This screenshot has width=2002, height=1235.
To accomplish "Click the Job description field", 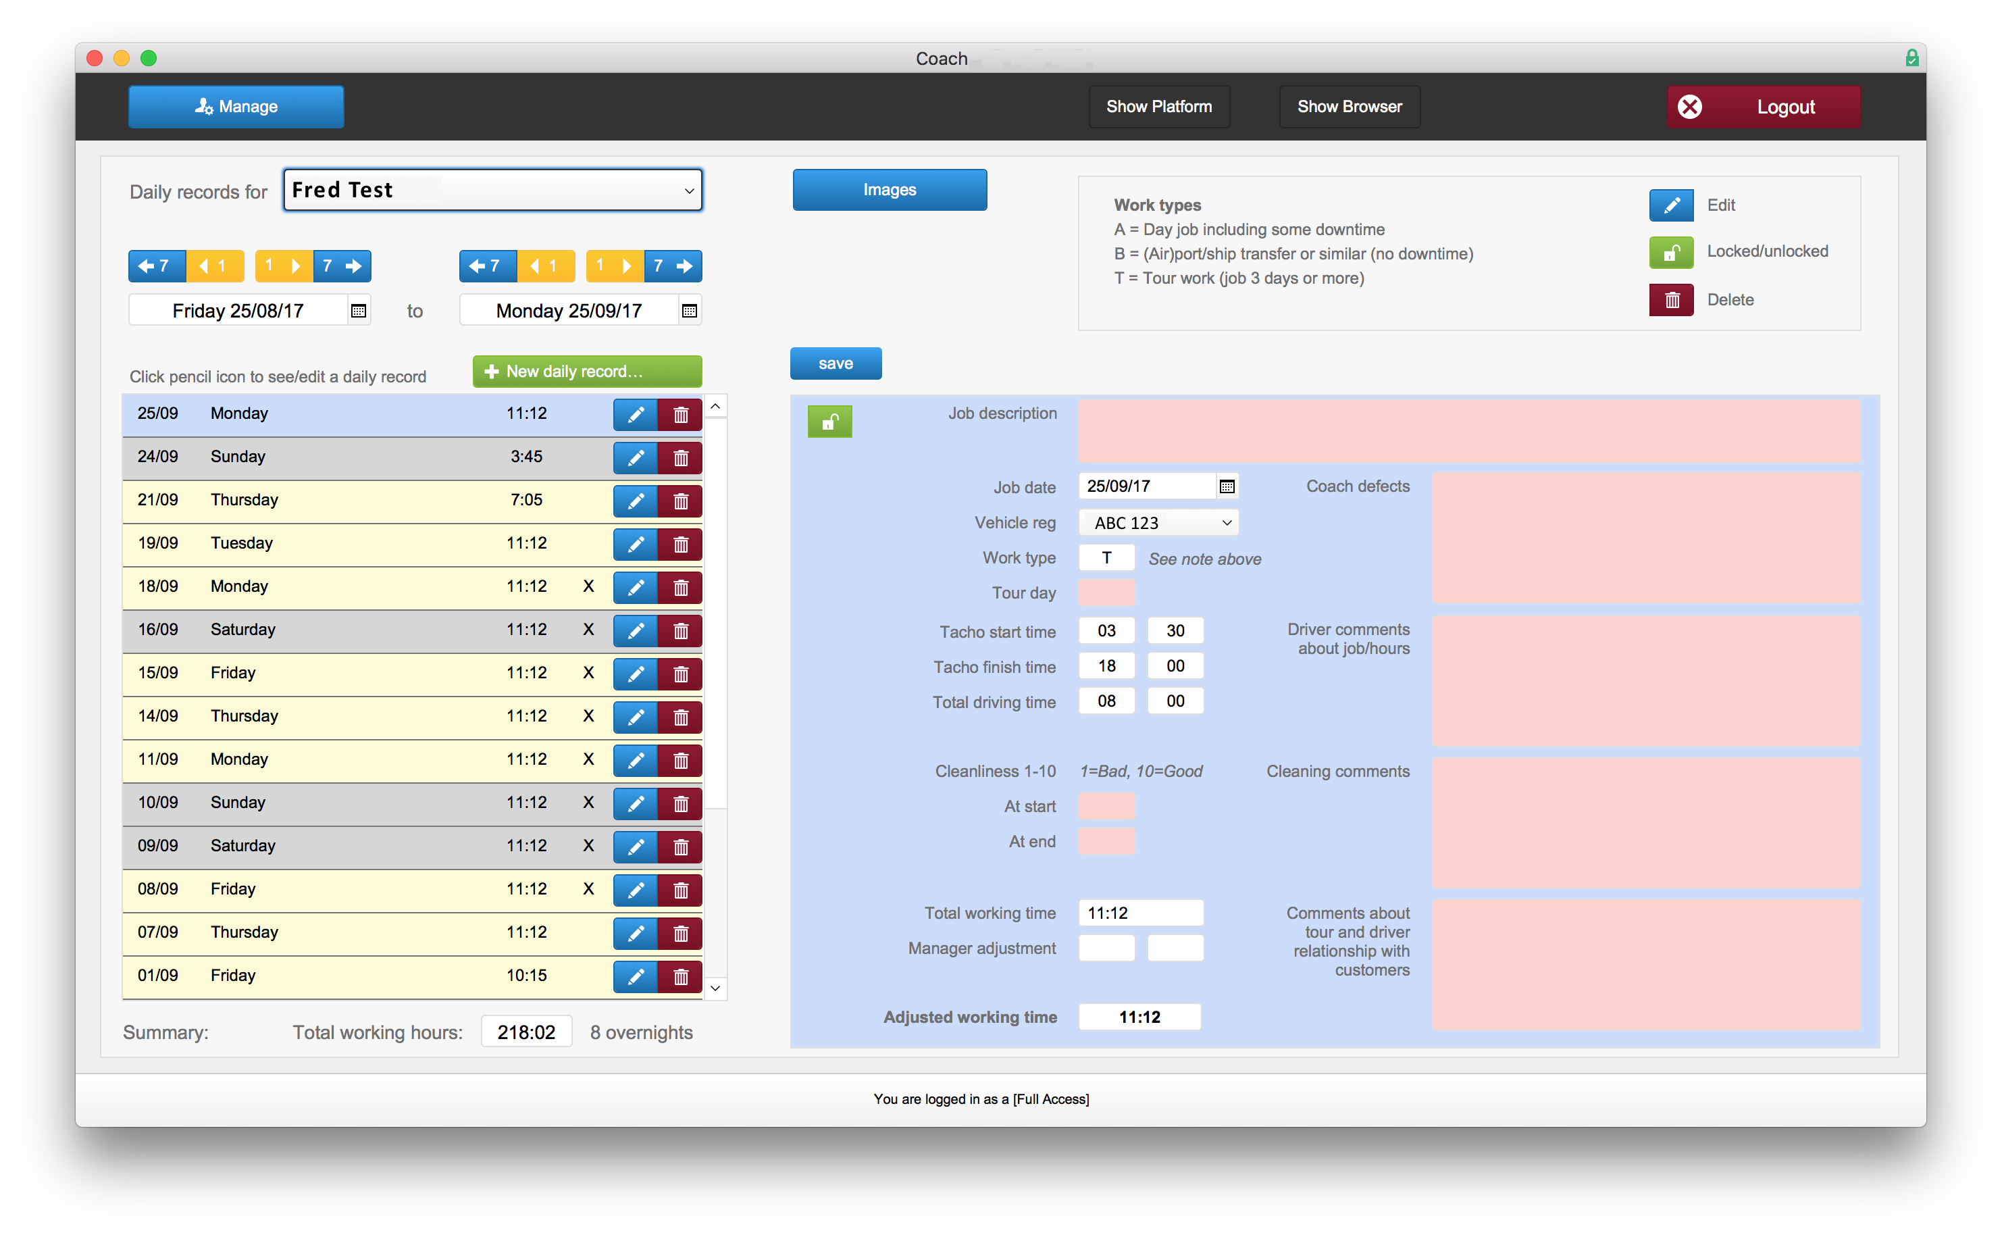I will pos(1468,430).
